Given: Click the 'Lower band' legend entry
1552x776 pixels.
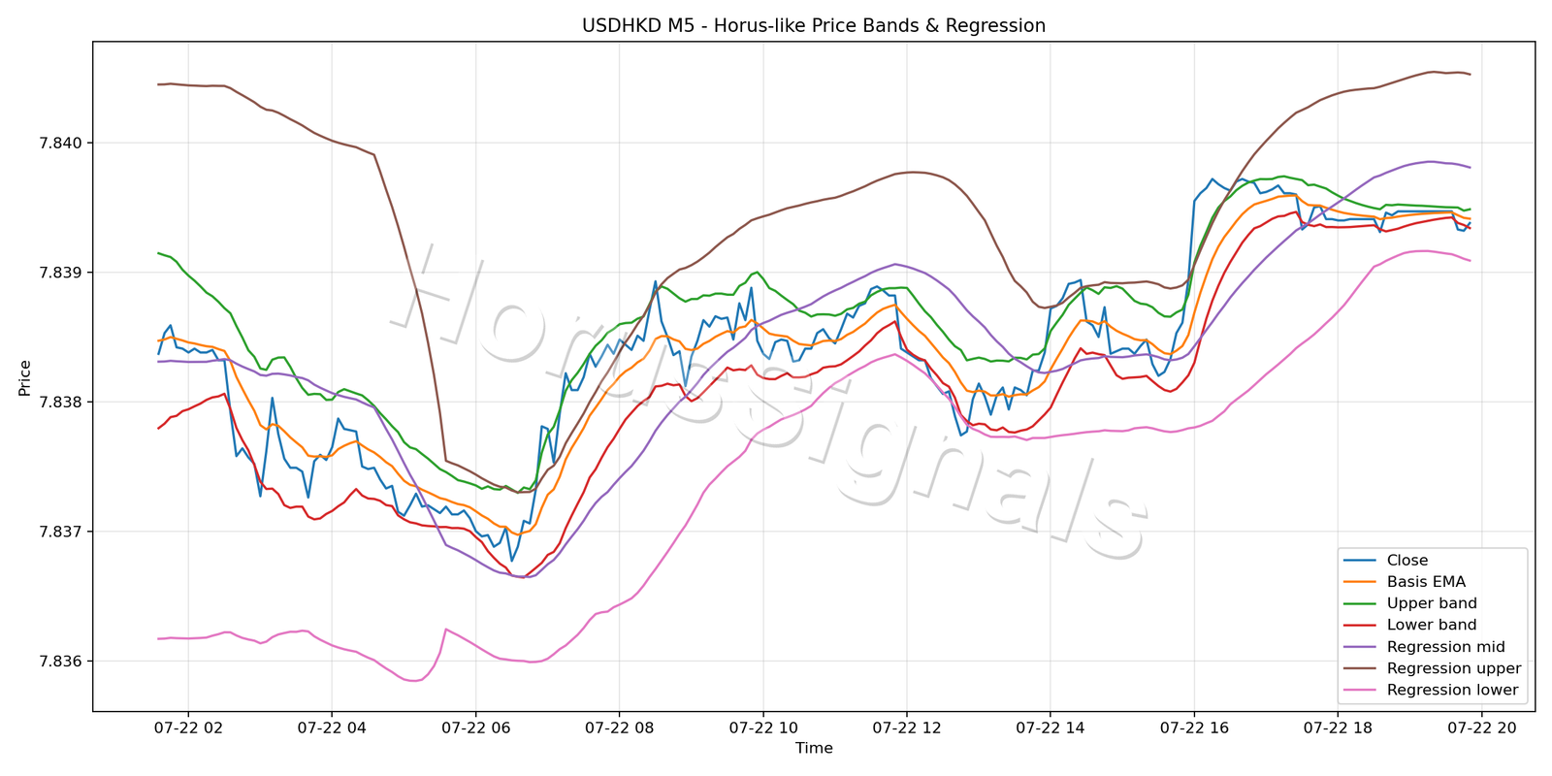Looking at the screenshot, I should point(1432,625).
